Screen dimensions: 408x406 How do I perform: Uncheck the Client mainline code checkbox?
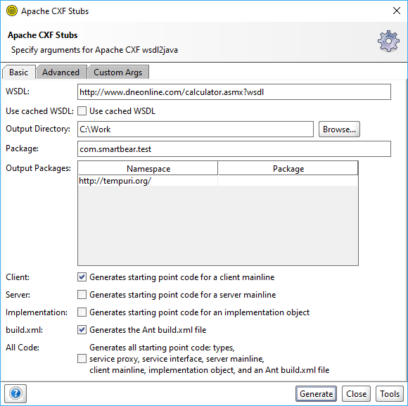[x=82, y=277]
